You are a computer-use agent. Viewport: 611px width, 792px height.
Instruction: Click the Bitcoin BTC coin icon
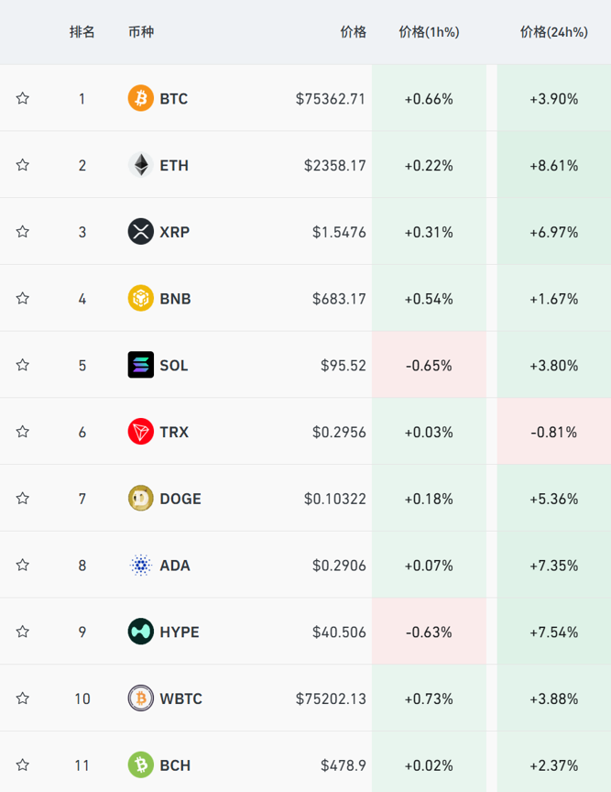141,98
